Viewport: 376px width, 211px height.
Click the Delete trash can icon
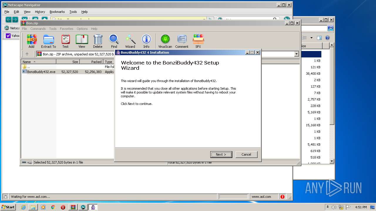tap(98, 41)
